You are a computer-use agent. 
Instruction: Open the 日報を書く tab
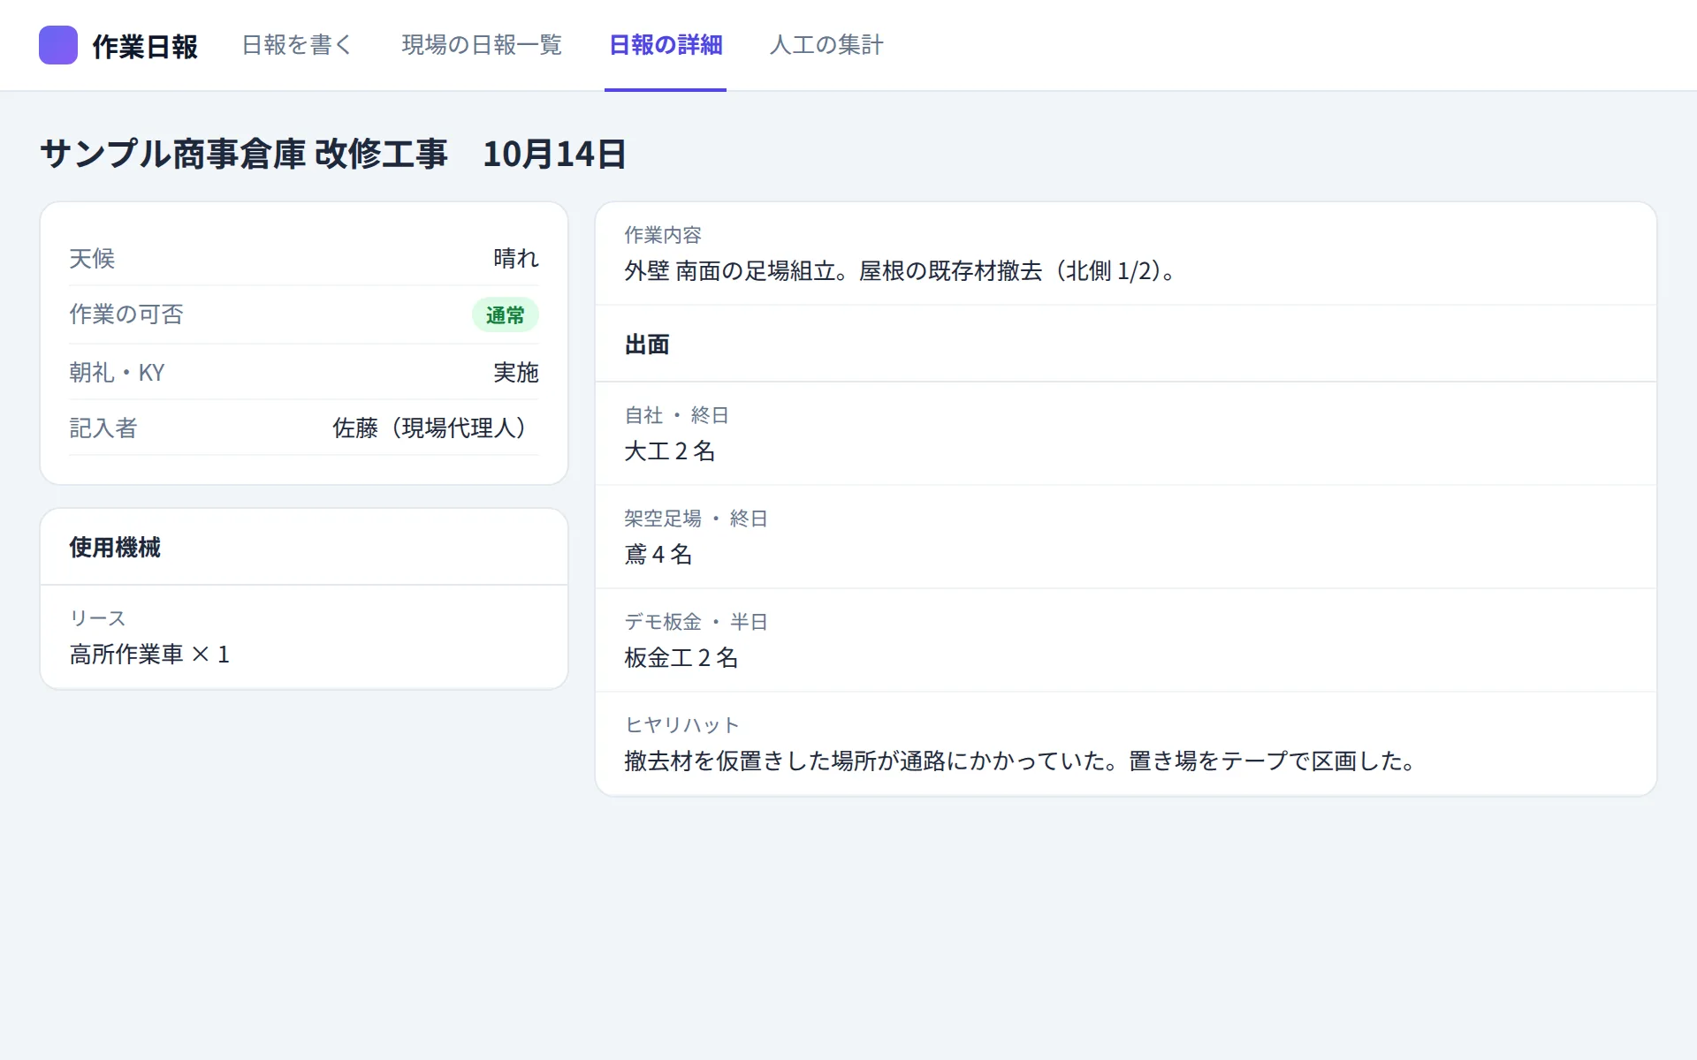point(297,45)
